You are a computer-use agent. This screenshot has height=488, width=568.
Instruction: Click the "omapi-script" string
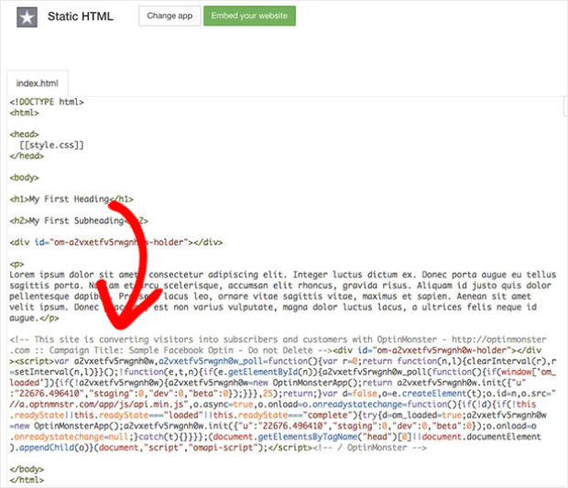[x=222, y=448]
